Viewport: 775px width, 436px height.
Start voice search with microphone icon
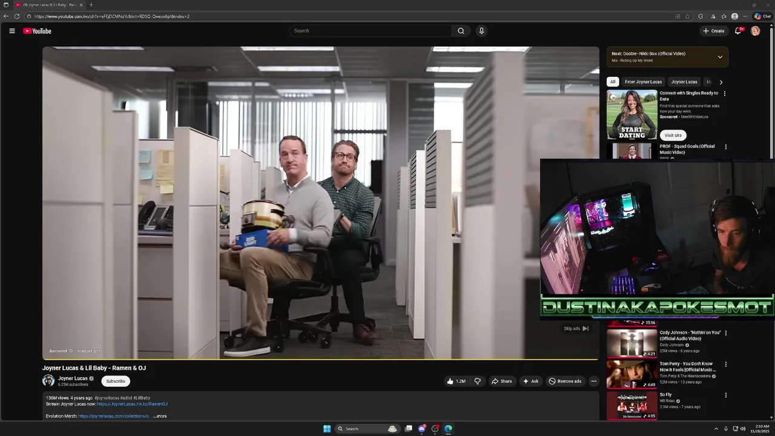tap(481, 31)
